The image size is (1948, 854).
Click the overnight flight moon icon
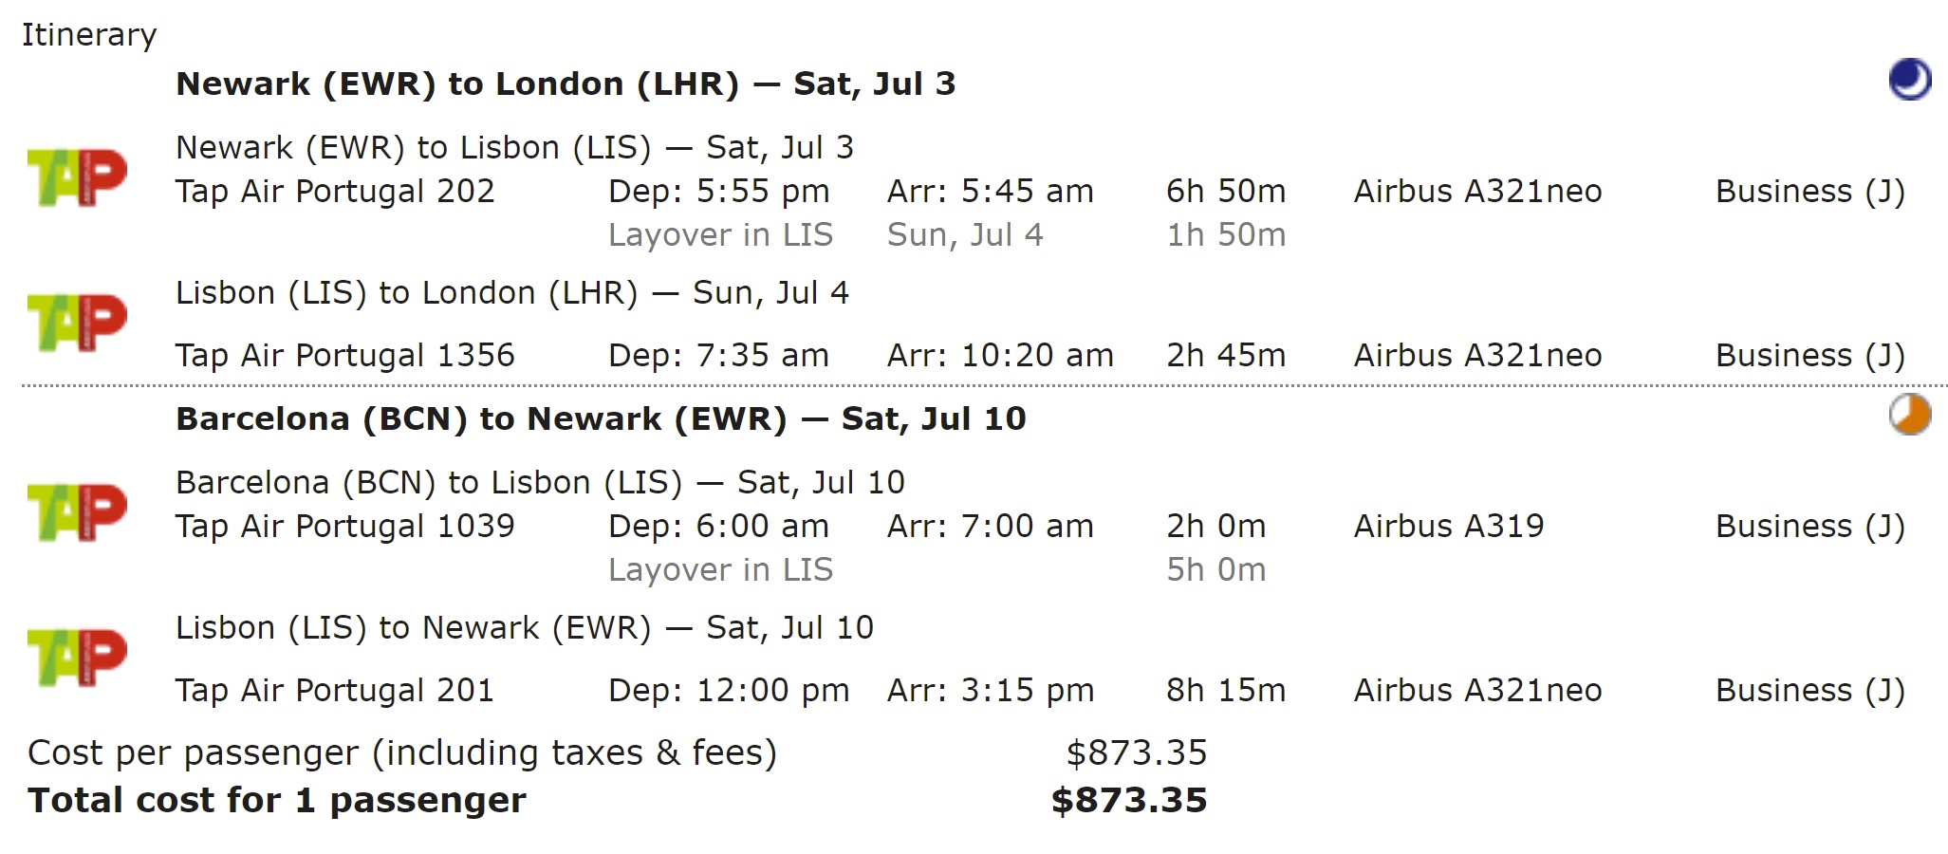pyautogui.click(x=1909, y=79)
